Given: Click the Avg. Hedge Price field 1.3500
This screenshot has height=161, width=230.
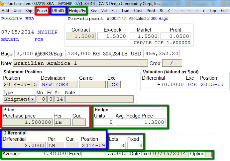Looking at the screenshot, I should point(141,122).
